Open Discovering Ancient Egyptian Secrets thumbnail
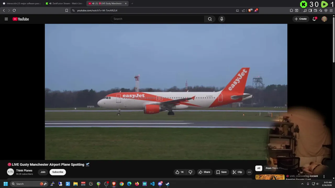Viewport: 335px width, 188px height. (x=270, y=177)
